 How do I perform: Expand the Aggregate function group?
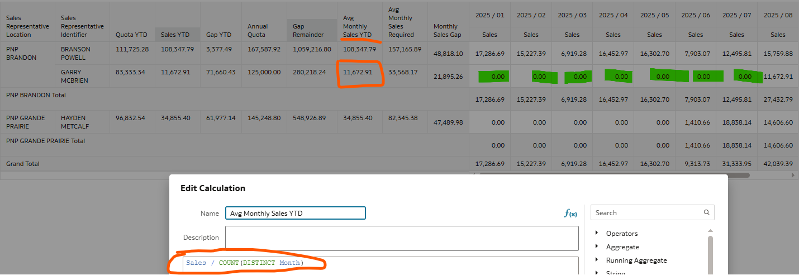point(597,246)
